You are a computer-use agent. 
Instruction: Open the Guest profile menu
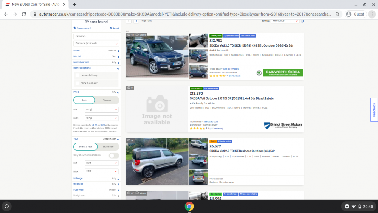pos(355,14)
